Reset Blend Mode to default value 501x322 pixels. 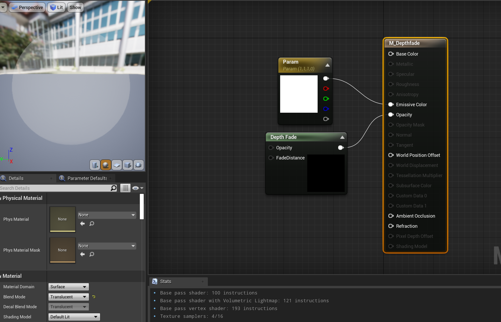click(x=94, y=297)
